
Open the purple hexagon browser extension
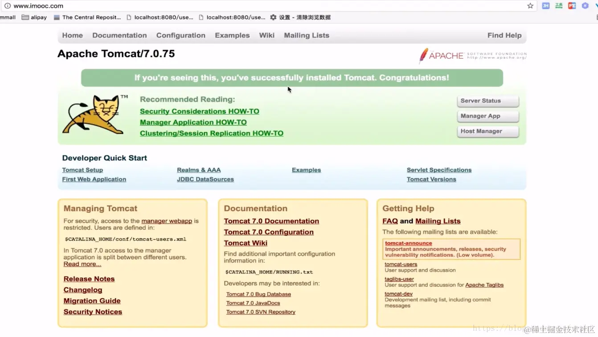tap(585, 6)
